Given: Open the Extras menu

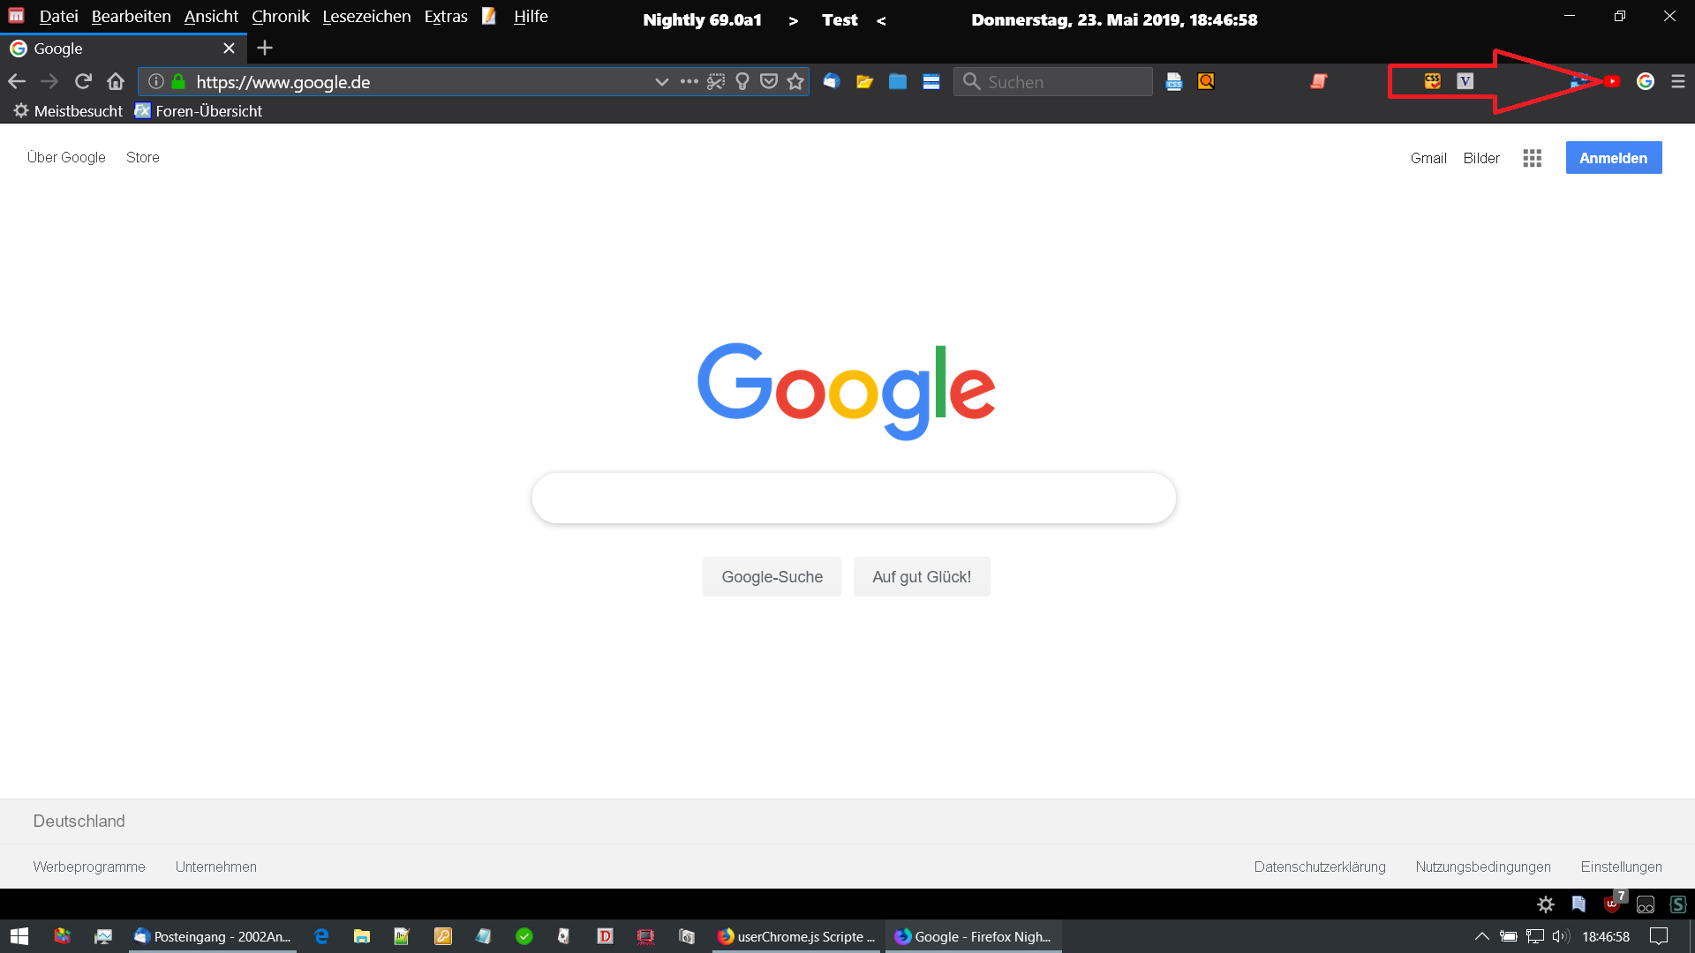Looking at the screenshot, I should click(446, 17).
